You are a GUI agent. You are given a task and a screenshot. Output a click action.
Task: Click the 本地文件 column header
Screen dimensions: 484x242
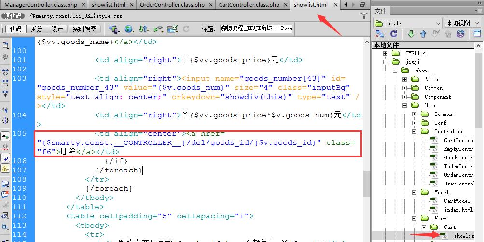(423, 45)
